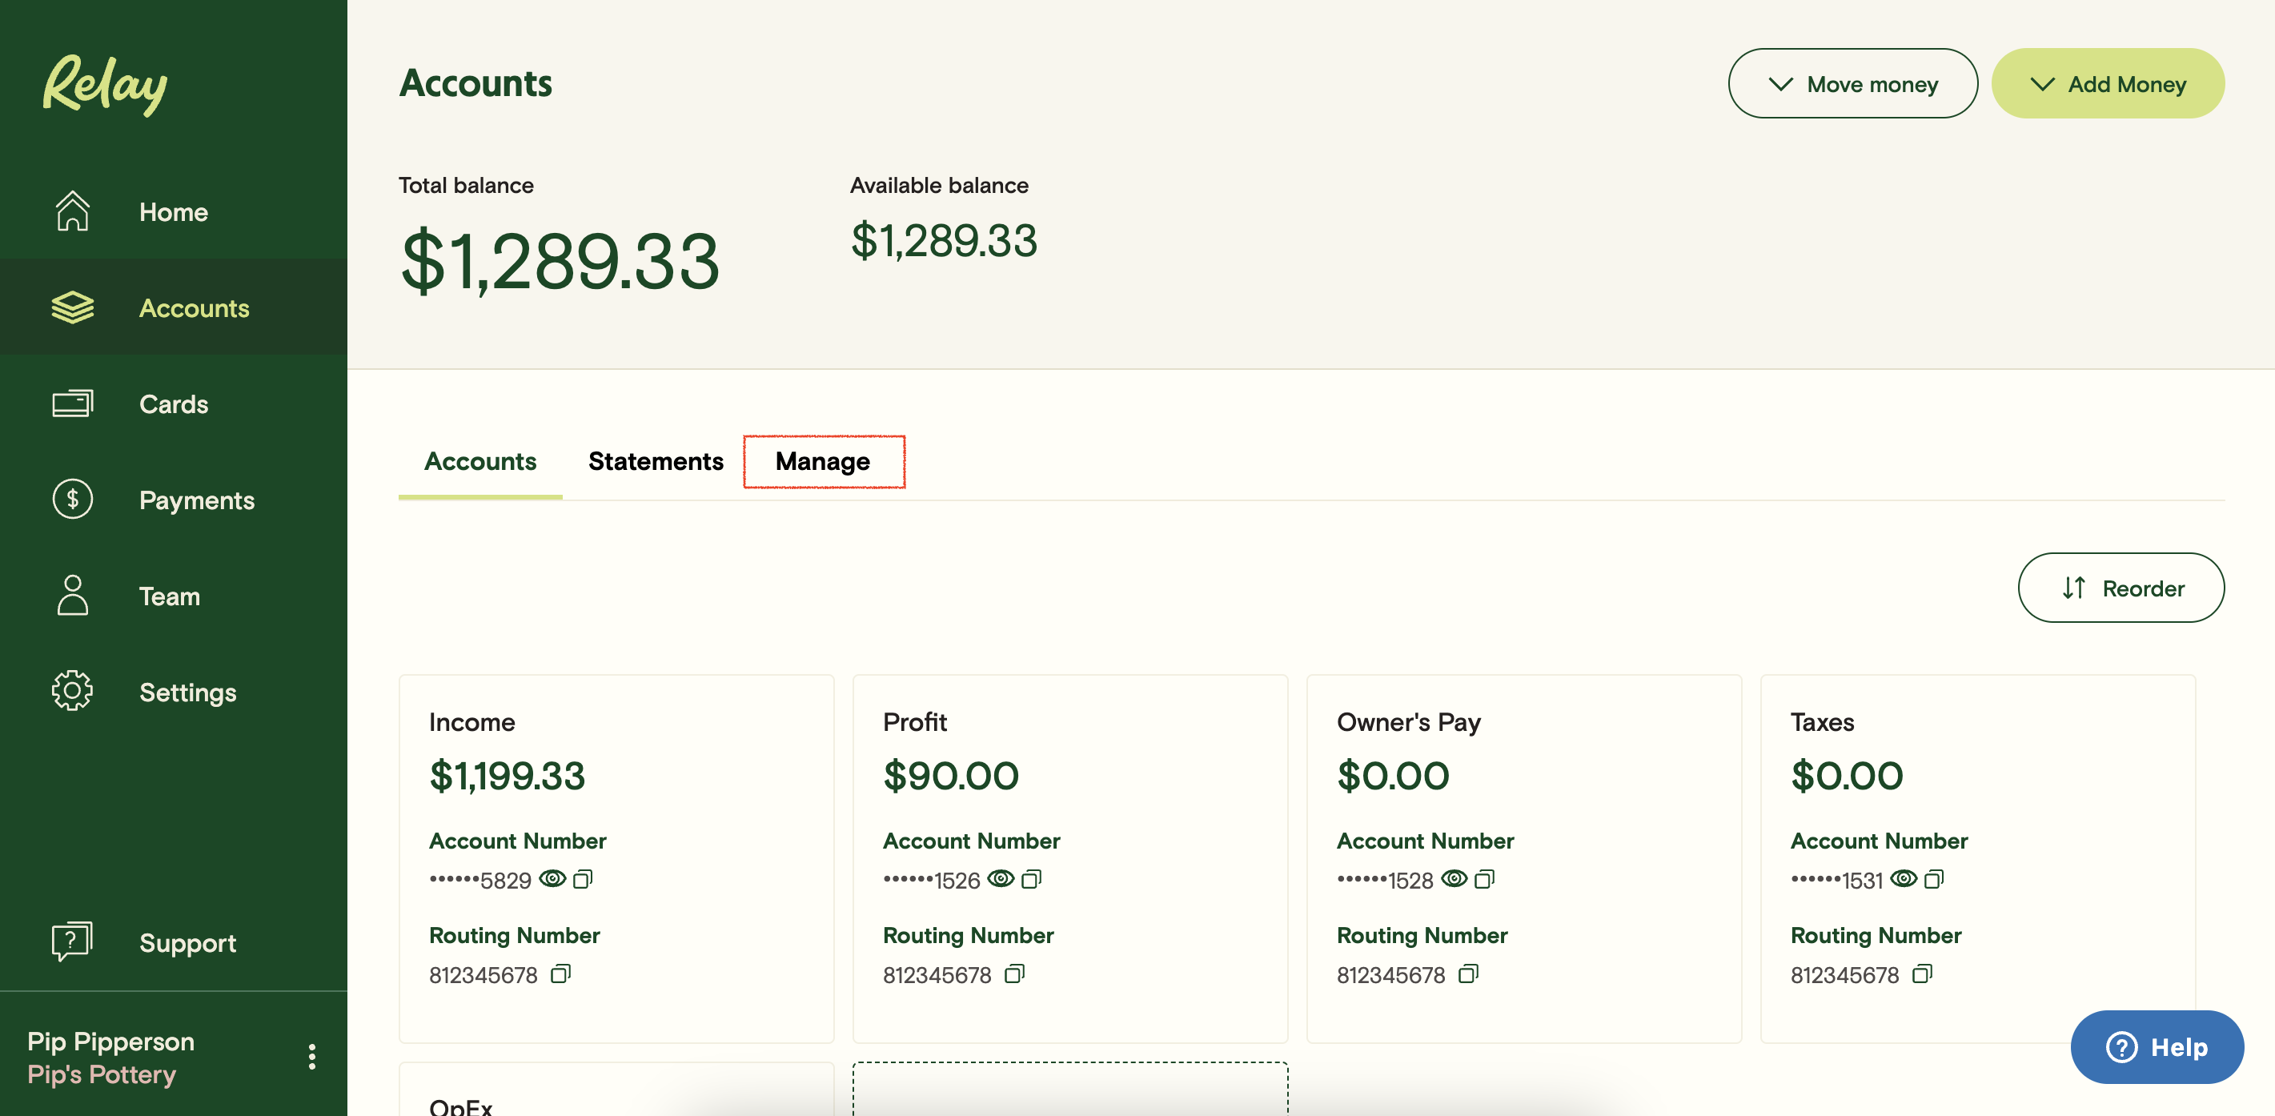Open Settings in the sidebar
The image size is (2275, 1116).
(x=174, y=692)
